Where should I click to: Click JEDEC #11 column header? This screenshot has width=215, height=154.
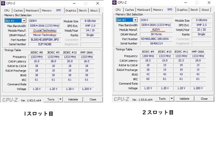pos(181,52)
